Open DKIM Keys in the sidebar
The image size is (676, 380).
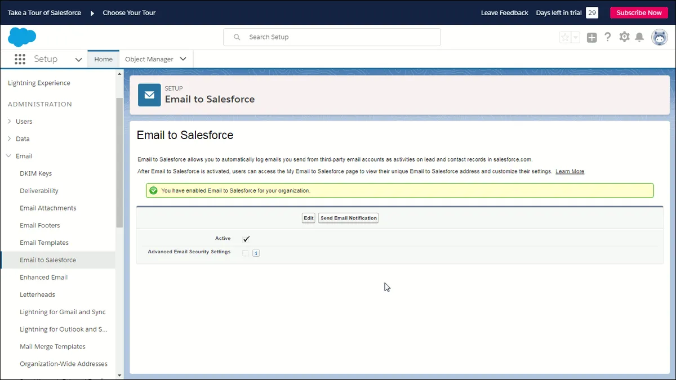(x=35, y=174)
